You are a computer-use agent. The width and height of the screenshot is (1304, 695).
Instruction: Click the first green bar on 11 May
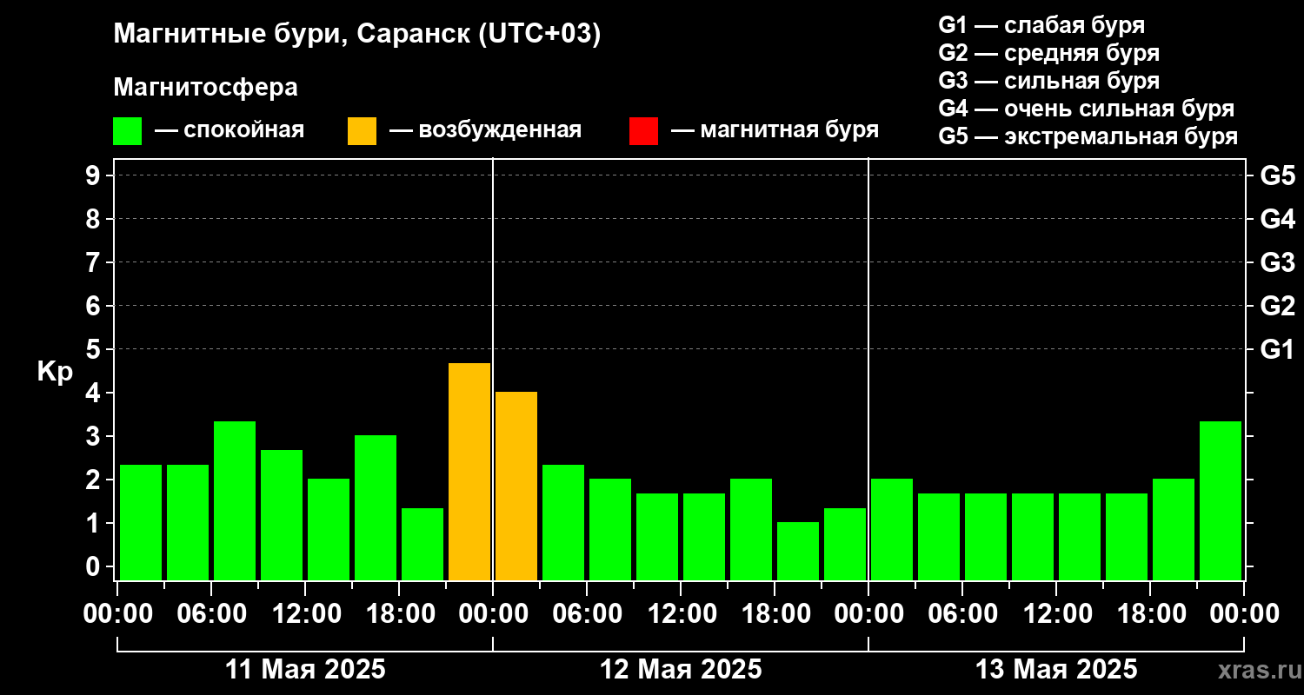[x=141, y=521]
